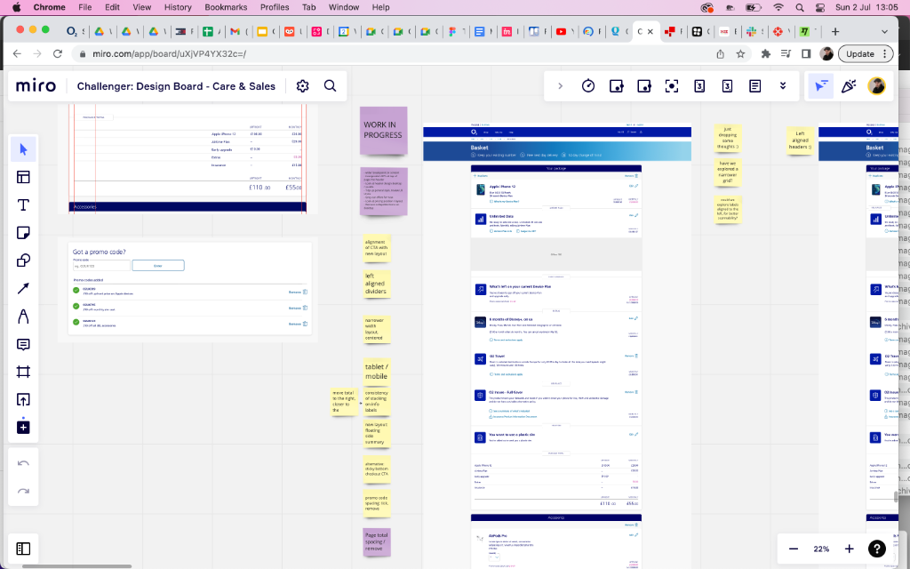The image size is (910, 569).
Task: Start the Timer tool
Action: tap(588, 86)
